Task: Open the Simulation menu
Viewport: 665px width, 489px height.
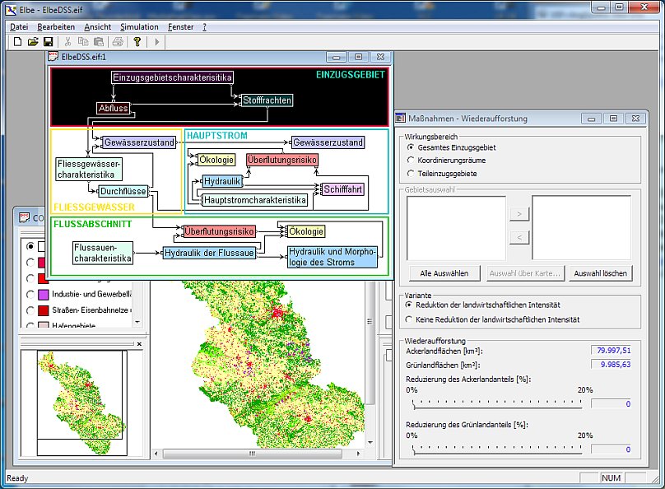Action: pos(138,27)
